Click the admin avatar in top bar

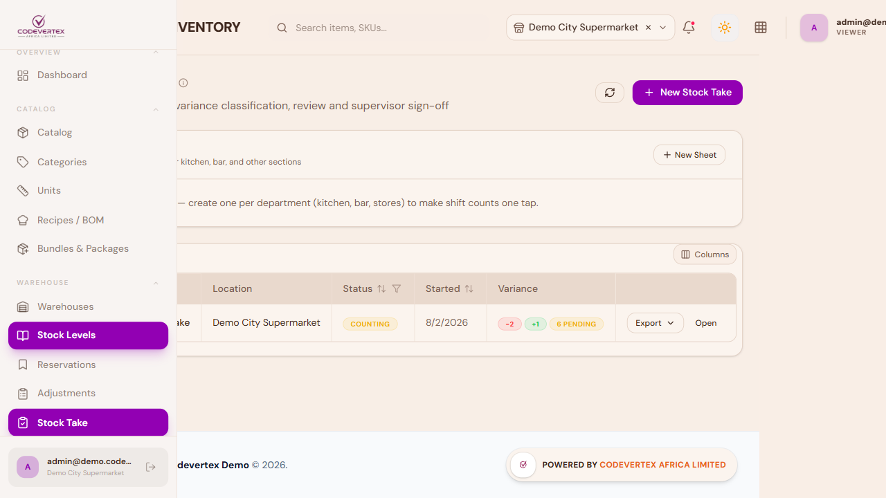814,28
